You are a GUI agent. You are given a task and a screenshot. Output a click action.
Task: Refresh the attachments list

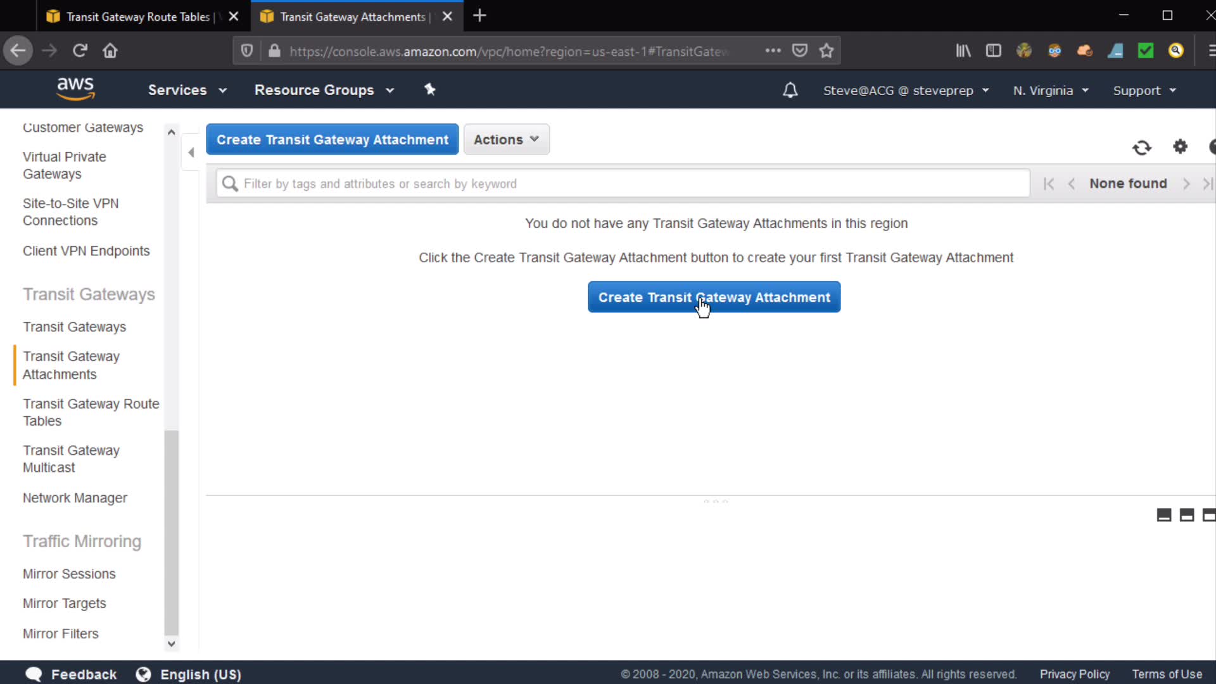tap(1142, 148)
